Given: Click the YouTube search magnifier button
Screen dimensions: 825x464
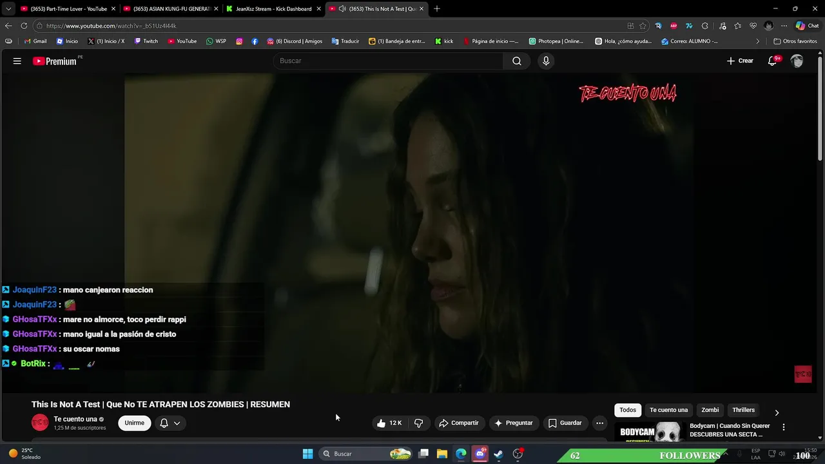Looking at the screenshot, I should [517, 61].
